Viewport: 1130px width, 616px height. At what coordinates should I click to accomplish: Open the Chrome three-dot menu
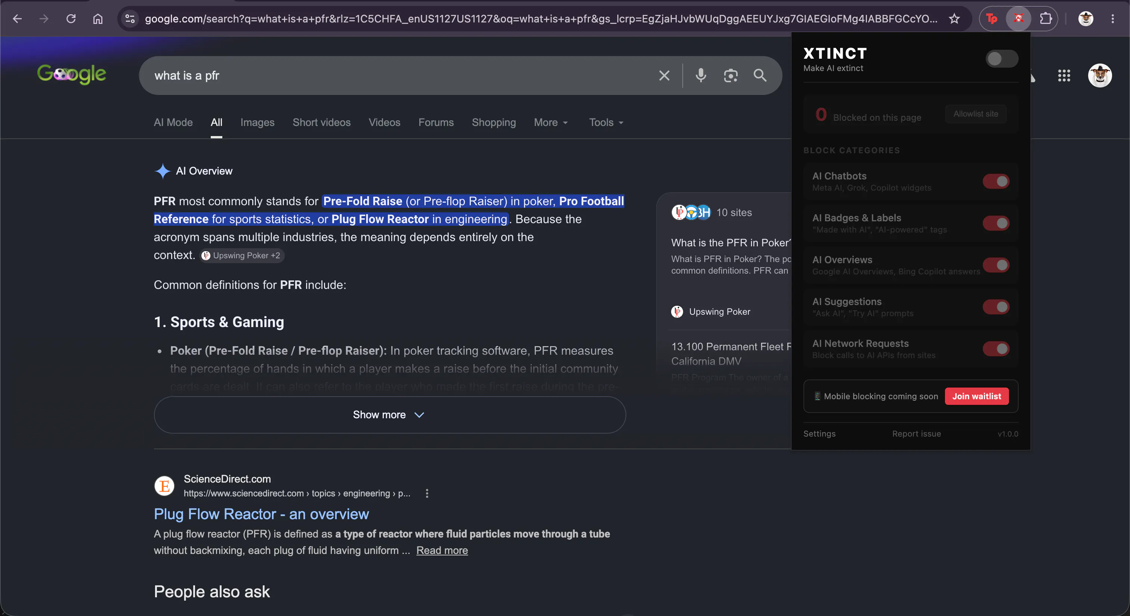click(1112, 18)
